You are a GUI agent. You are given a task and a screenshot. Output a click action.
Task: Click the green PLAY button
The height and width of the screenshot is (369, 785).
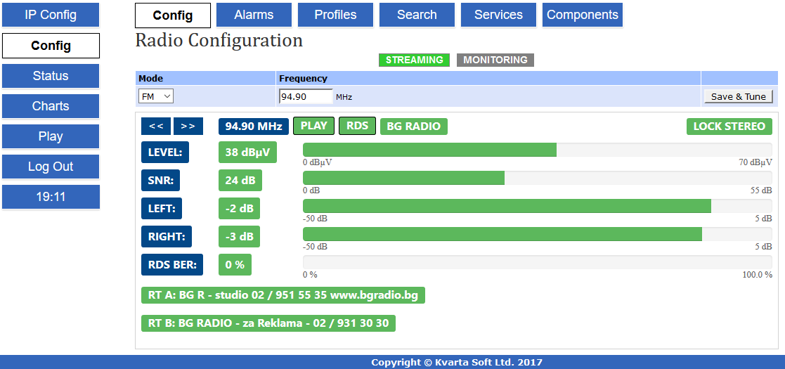pyautogui.click(x=314, y=126)
